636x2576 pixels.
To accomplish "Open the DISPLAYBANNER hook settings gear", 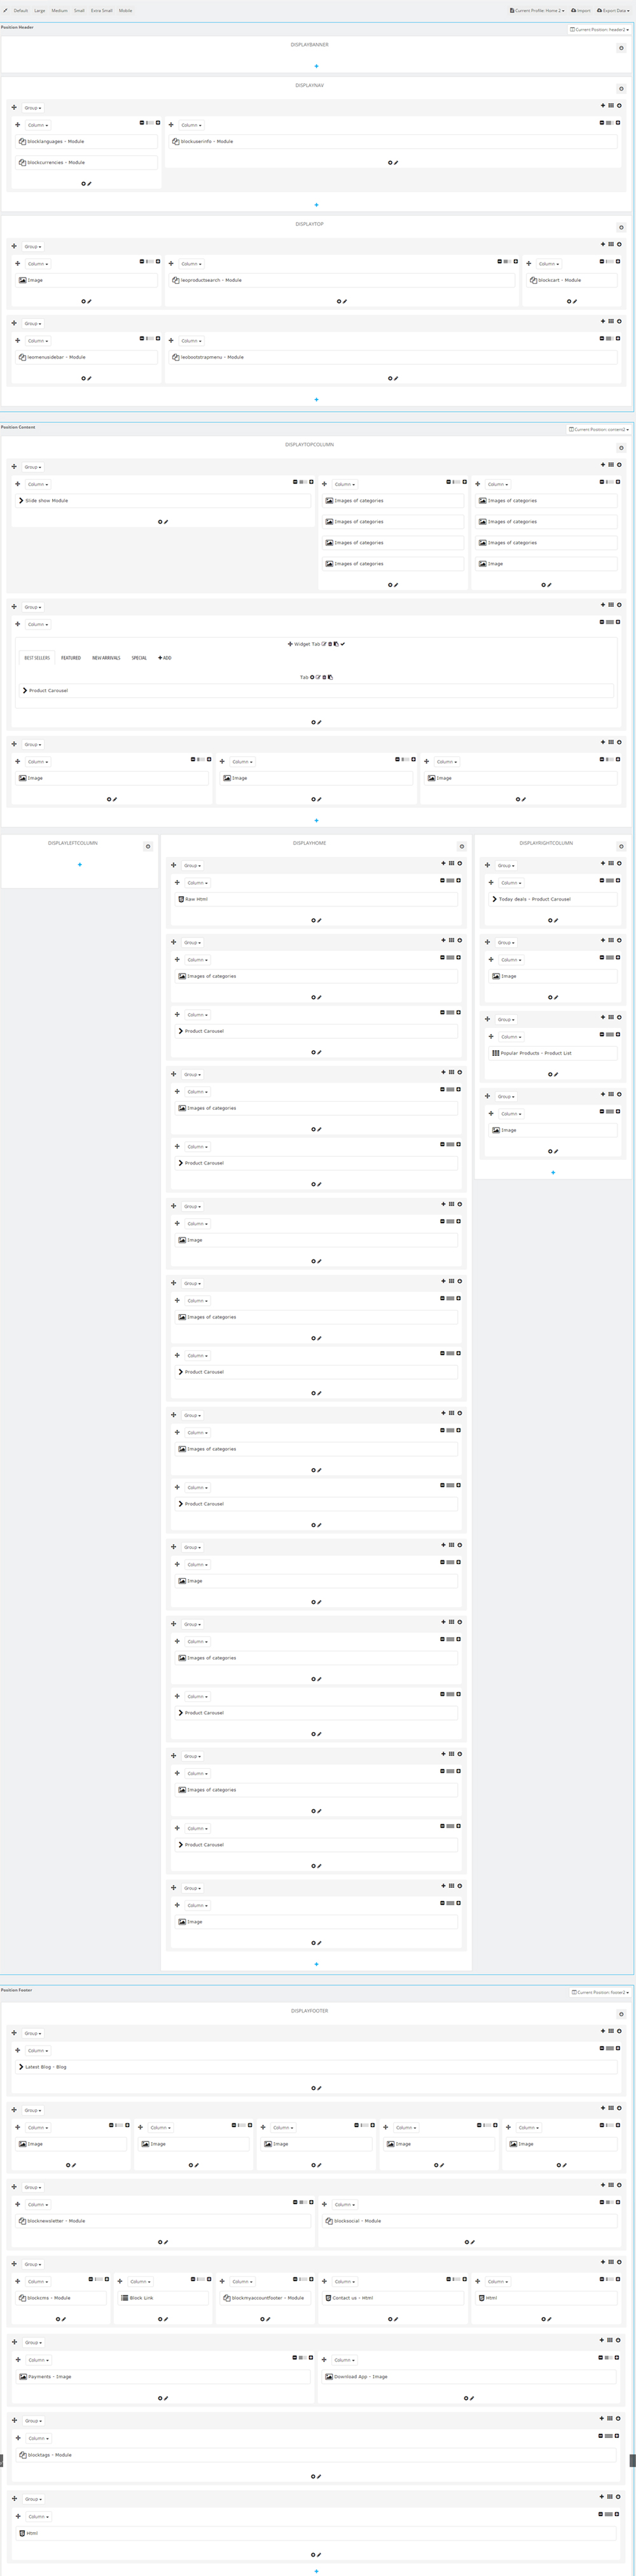I will coord(621,48).
